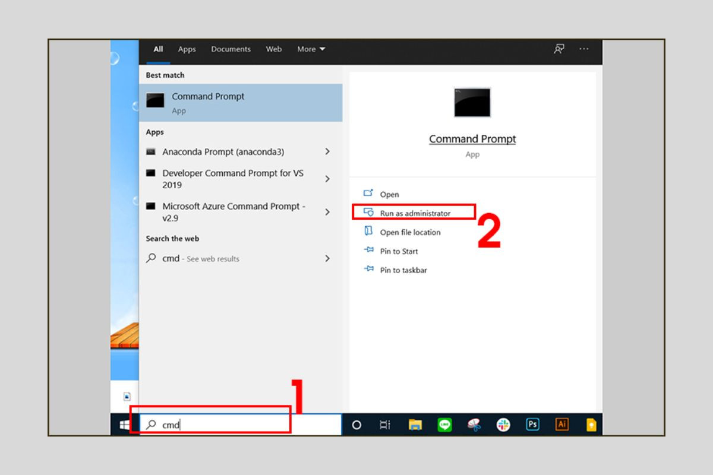Expand the arrow beside Anaconda Prompt
Image resolution: width=713 pixels, height=475 pixels.
[x=327, y=152]
